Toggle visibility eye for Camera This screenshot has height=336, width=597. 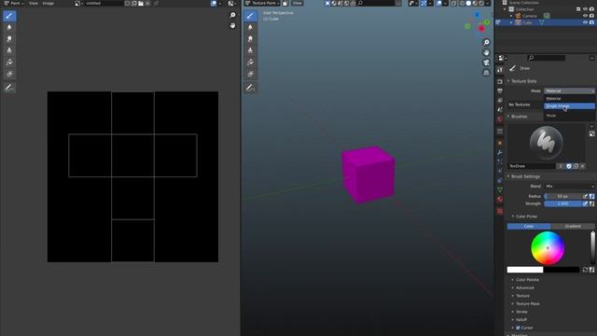(x=585, y=16)
